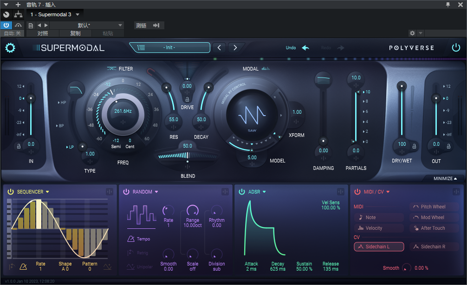Image resolution: width=467 pixels, height=285 pixels.
Task: Select the LP filter type
Action: tap(70, 147)
